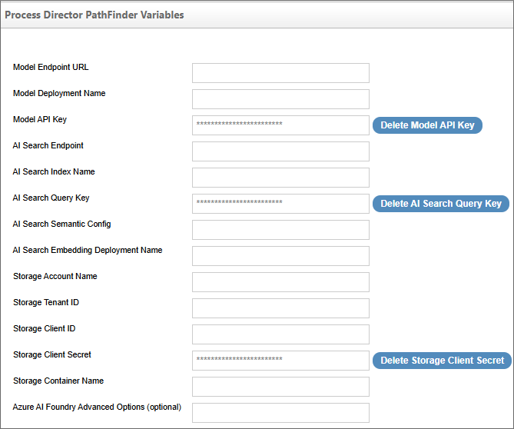Click the AI Search Semantic Config input
Screen dimensions: 514x429
coord(280,230)
